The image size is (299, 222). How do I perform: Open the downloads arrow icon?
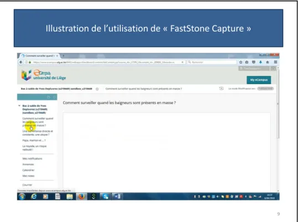(260, 62)
